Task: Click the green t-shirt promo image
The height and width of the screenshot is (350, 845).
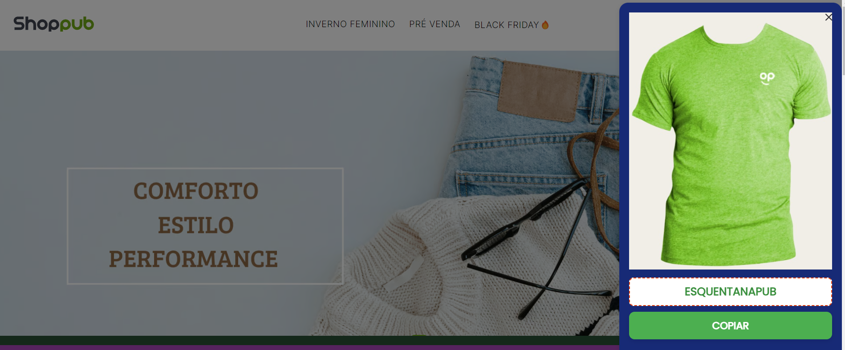Action: click(730, 141)
